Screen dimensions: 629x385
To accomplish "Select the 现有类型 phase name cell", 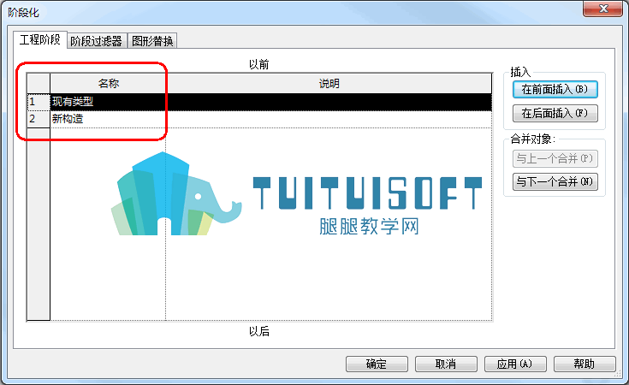I will coord(108,102).
